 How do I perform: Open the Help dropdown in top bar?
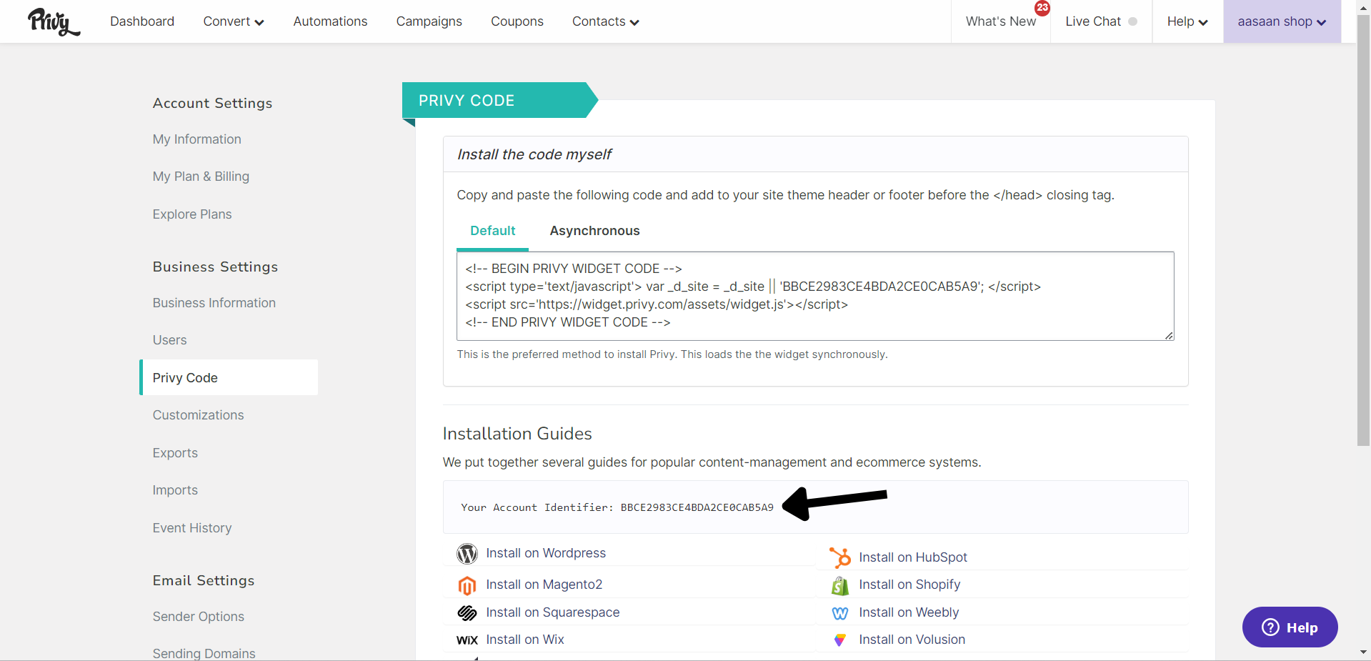[x=1187, y=21]
